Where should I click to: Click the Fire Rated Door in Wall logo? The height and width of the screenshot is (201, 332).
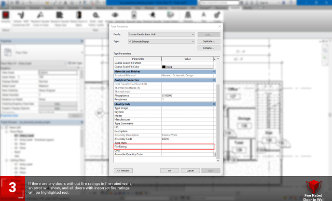point(314,190)
